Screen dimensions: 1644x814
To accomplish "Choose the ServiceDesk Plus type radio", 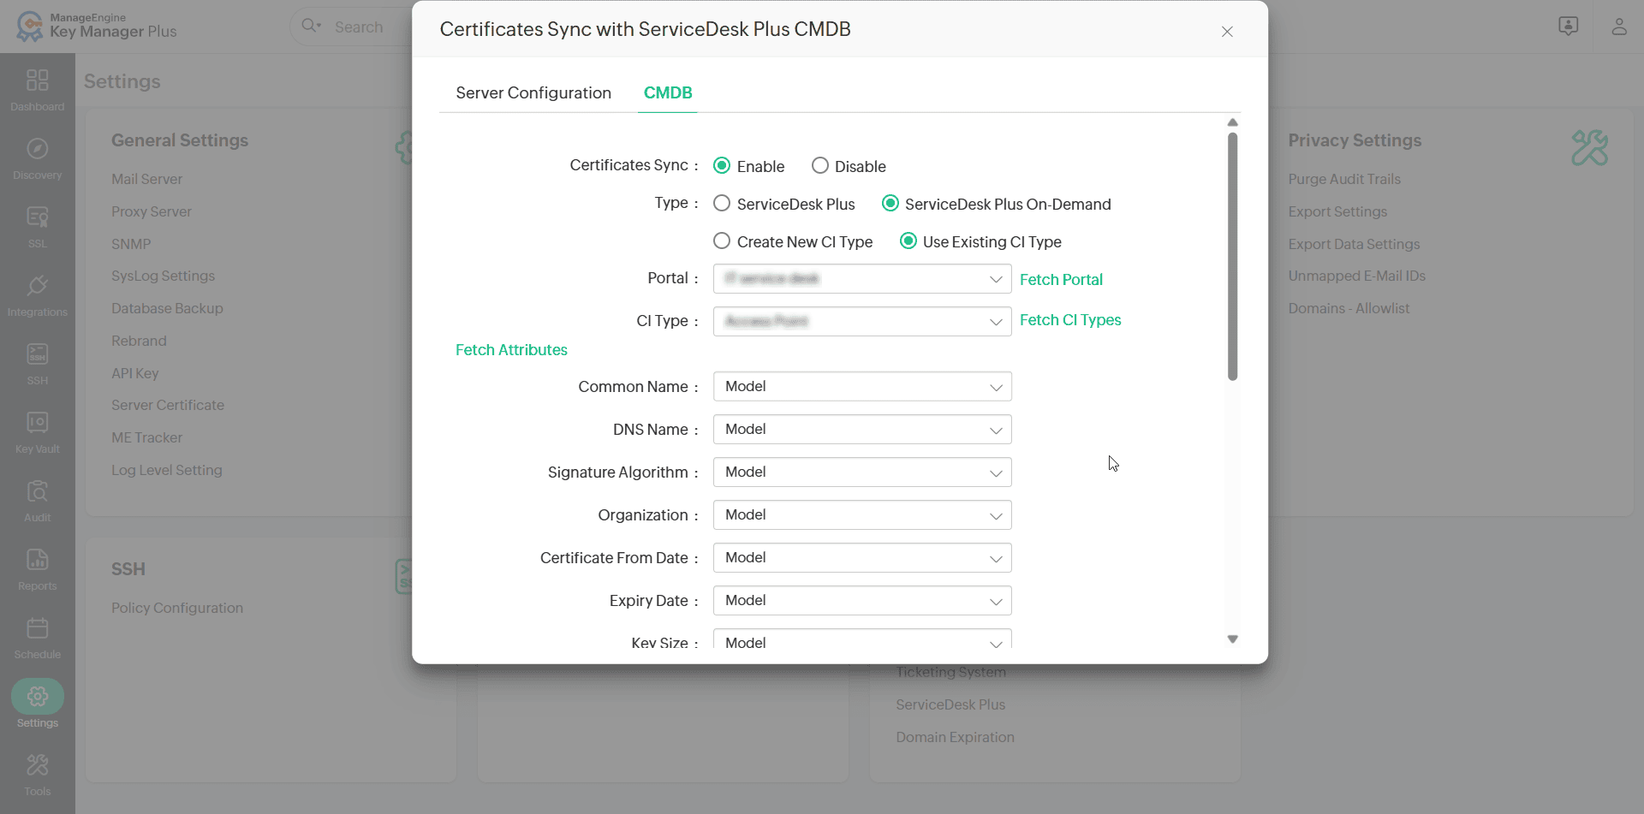I will 722,203.
